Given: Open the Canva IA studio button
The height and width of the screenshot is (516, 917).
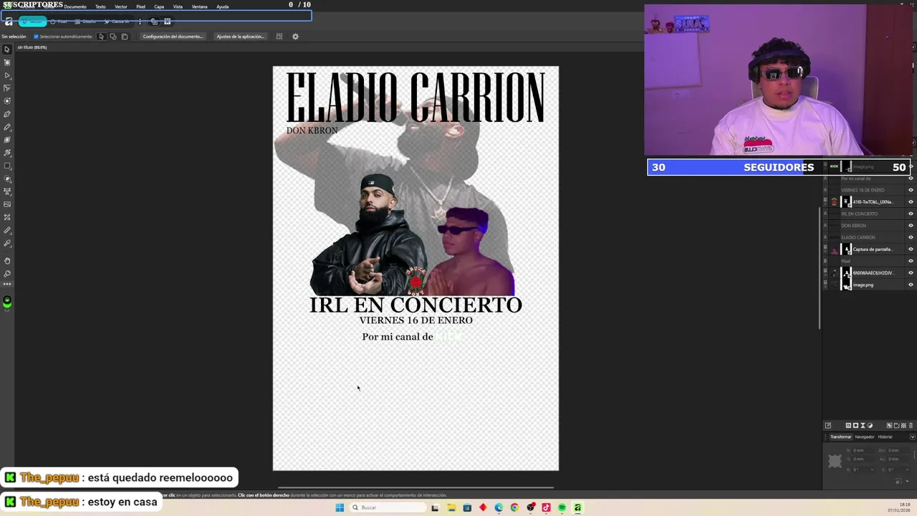Looking at the screenshot, I should pyautogui.click(x=117, y=21).
